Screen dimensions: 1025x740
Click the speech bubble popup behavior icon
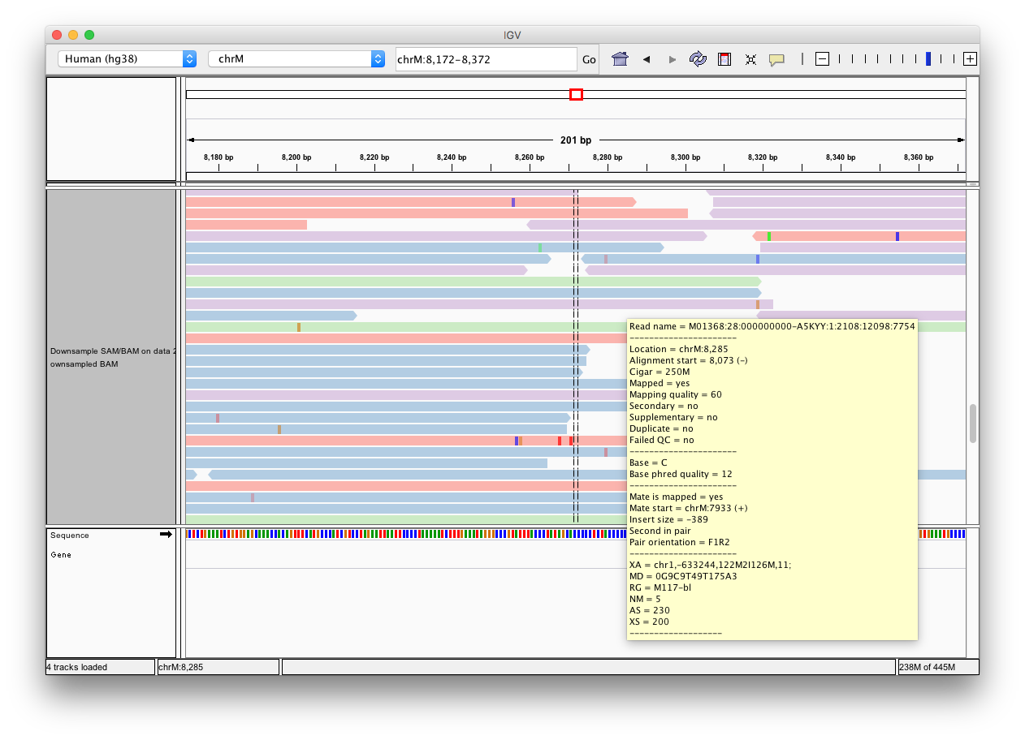click(x=776, y=59)
